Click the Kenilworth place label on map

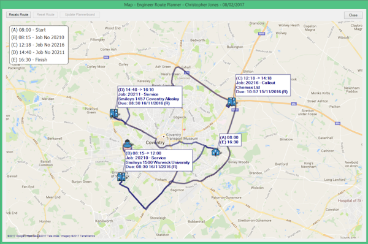(x=104, y=221)
